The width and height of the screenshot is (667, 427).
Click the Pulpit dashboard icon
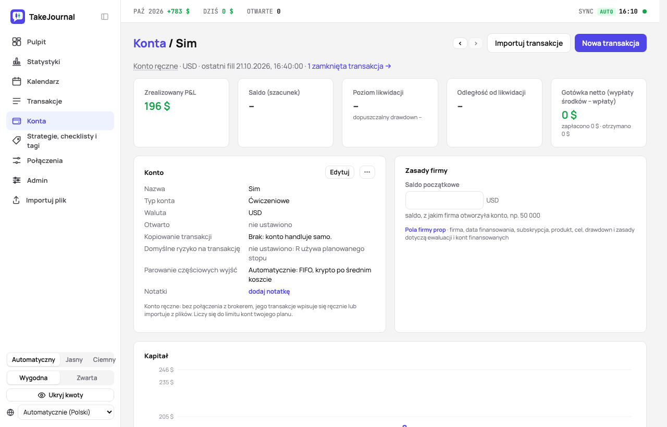(17, 42)
